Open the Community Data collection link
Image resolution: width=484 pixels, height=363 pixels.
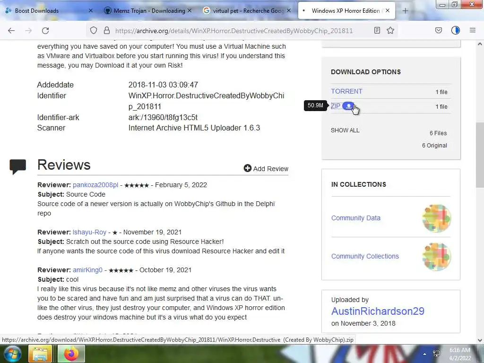coord(355,218)
